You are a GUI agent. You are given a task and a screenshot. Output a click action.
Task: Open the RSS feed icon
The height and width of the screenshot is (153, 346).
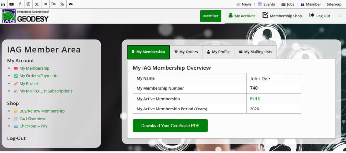62,4
